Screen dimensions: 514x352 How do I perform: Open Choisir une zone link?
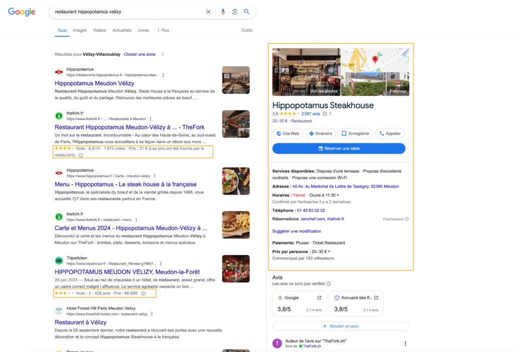tap(140, 54)
